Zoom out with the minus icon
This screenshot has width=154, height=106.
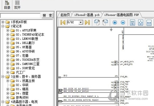tap(123, 23)
